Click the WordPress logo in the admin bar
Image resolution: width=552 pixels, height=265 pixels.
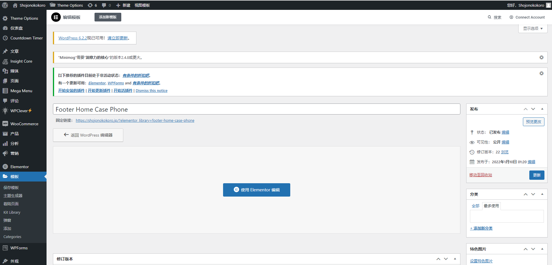(5, 5)
